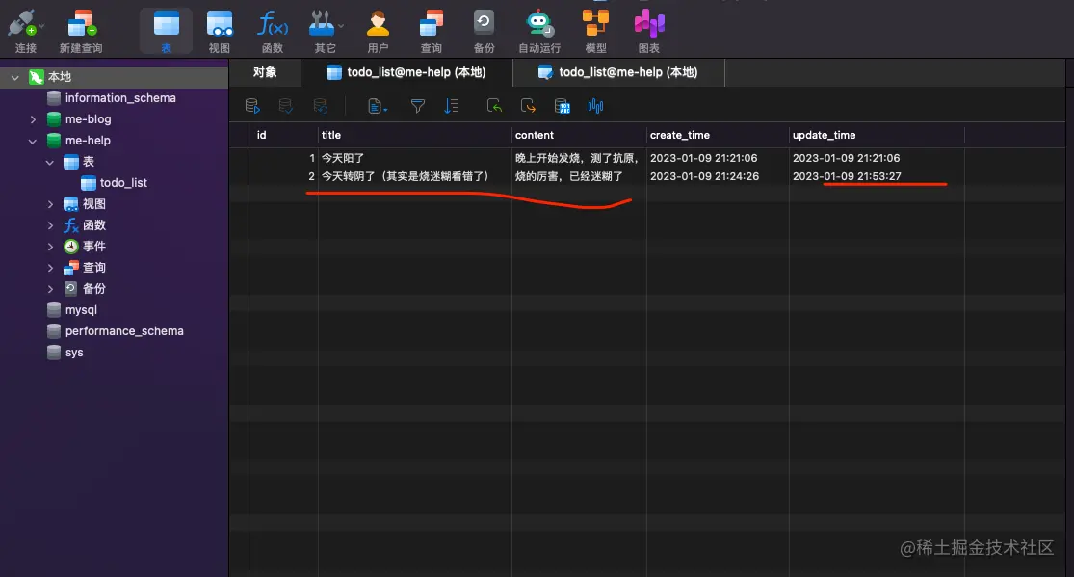
Task: Select the title cell 今天阳了
Action: point(415,158)
